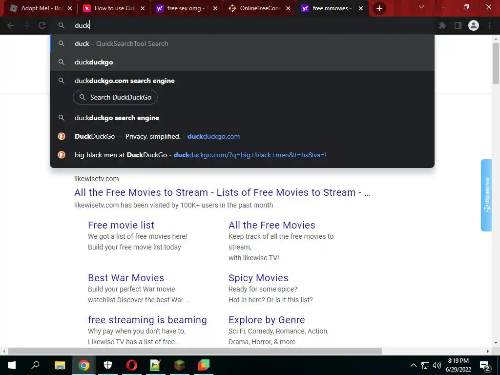Open the Best War Movies link
Viewport: 500px width, 375px height.
pos(126,278)
